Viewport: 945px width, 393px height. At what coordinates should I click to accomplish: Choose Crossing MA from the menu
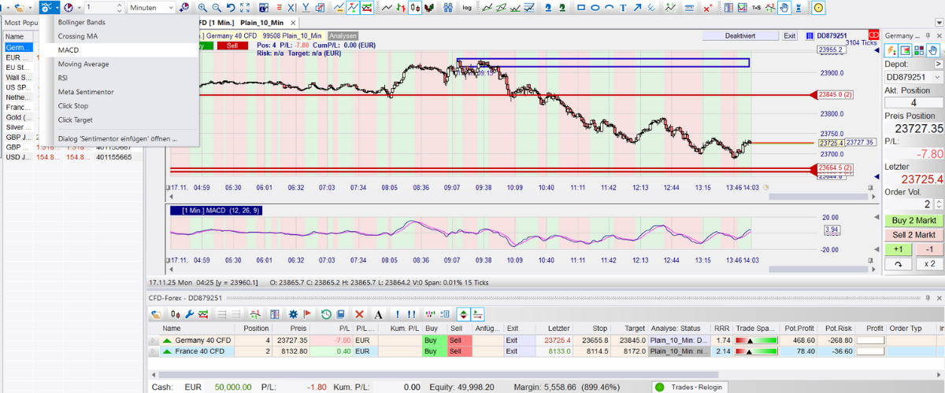(78, 36)
